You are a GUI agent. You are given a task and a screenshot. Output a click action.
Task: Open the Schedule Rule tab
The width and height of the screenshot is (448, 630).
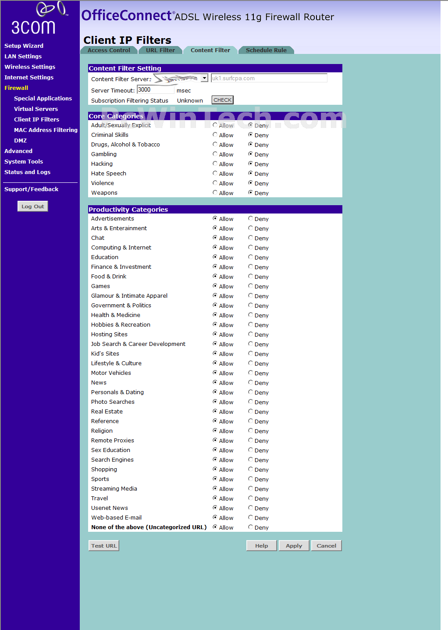(266, 50)
